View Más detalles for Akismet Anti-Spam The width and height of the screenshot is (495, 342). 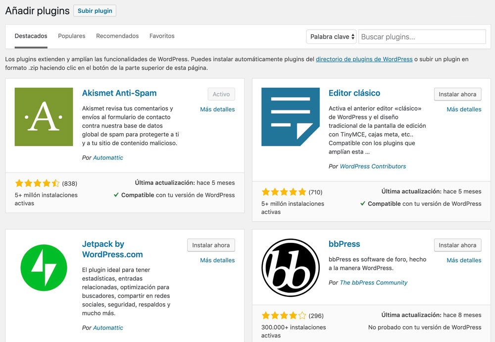(217, 109)
